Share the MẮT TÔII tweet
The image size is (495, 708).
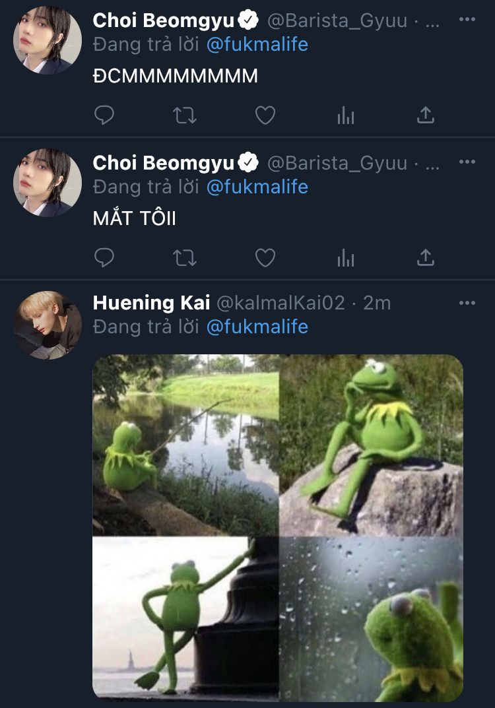pyautogui.click(x=426, y=257)
